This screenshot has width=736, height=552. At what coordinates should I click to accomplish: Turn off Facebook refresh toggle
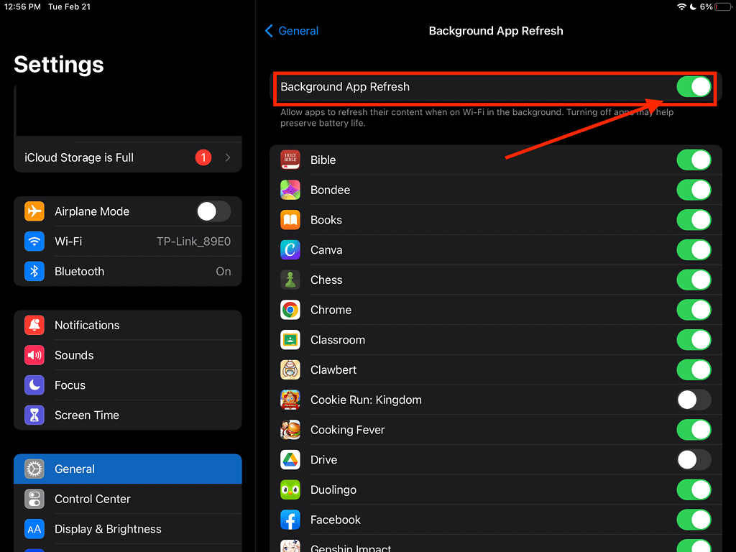point(694,520)
